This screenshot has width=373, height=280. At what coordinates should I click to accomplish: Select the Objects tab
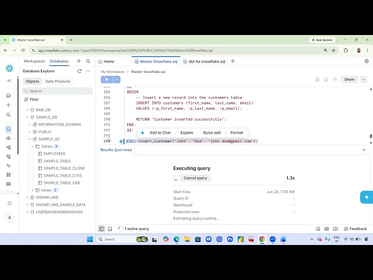[33, 82]
